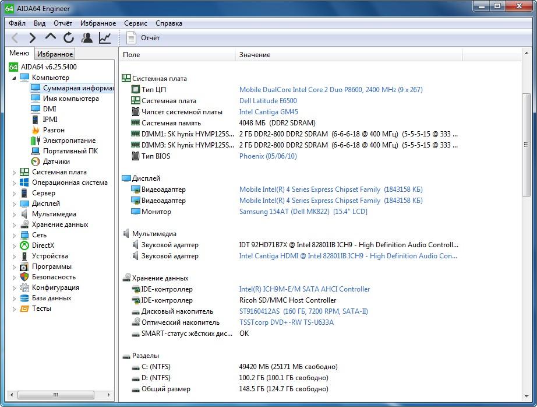Screen dimensions: 537x407
Task: Click the Forward navigation arrow in toolbar
Action: point(33,38)
